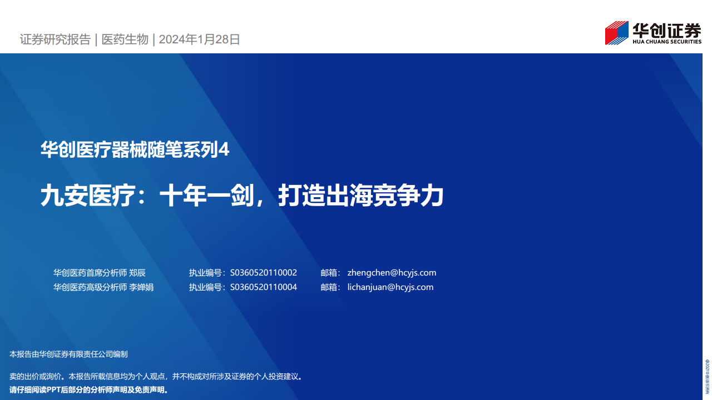Click the Hua Chuang Securities red-blue logo icon

coord(616,33)
